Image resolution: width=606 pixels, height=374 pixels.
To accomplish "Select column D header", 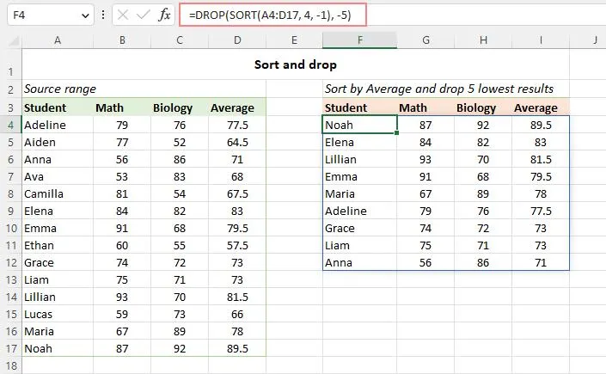I will pos(237,40).
